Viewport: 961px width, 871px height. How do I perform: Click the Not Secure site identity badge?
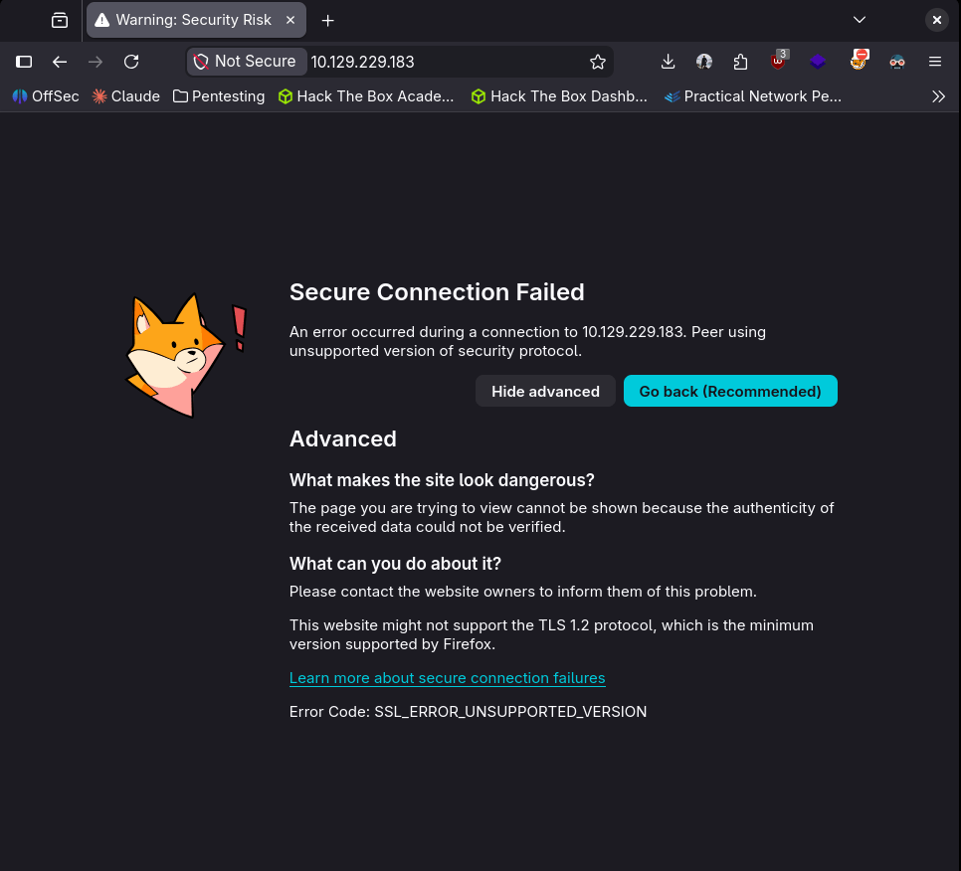click(245, 62)
